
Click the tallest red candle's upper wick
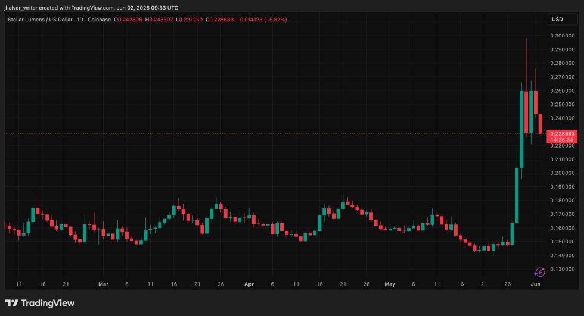[526, 65]
